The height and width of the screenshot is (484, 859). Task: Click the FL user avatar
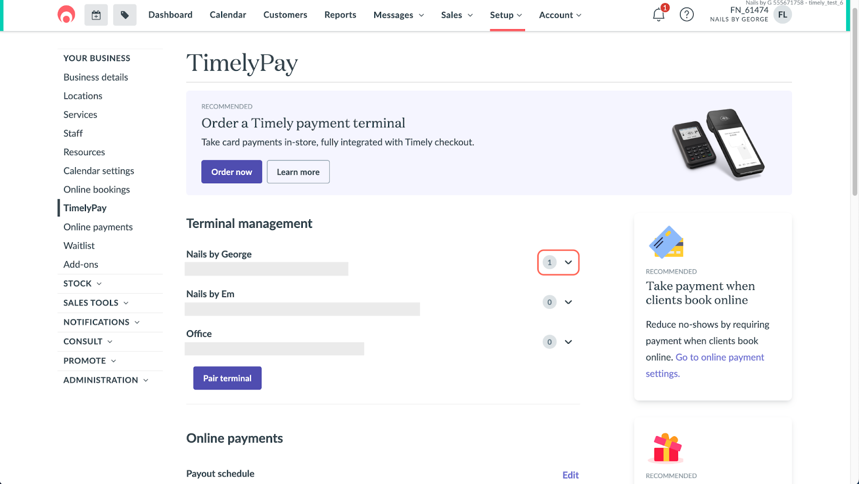click(783, 15)
